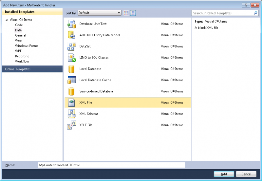Select the XML File template label
Image resolution: width=262 pixels, height=181 pixels.
pos(85,102)
